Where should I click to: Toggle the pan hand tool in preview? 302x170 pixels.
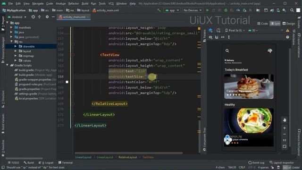285,120
